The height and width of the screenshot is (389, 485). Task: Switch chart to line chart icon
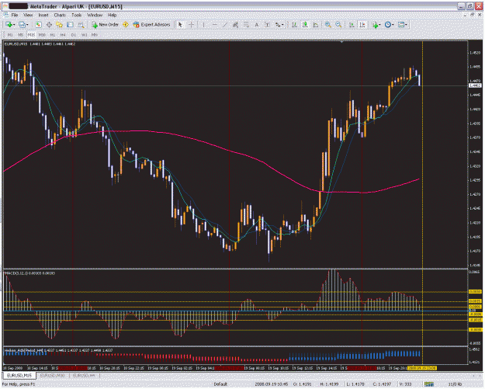(x=316, y=25)
